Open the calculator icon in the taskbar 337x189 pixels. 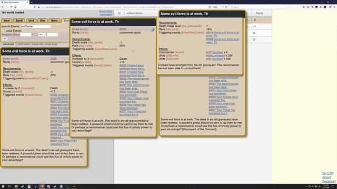pos(29,186)
